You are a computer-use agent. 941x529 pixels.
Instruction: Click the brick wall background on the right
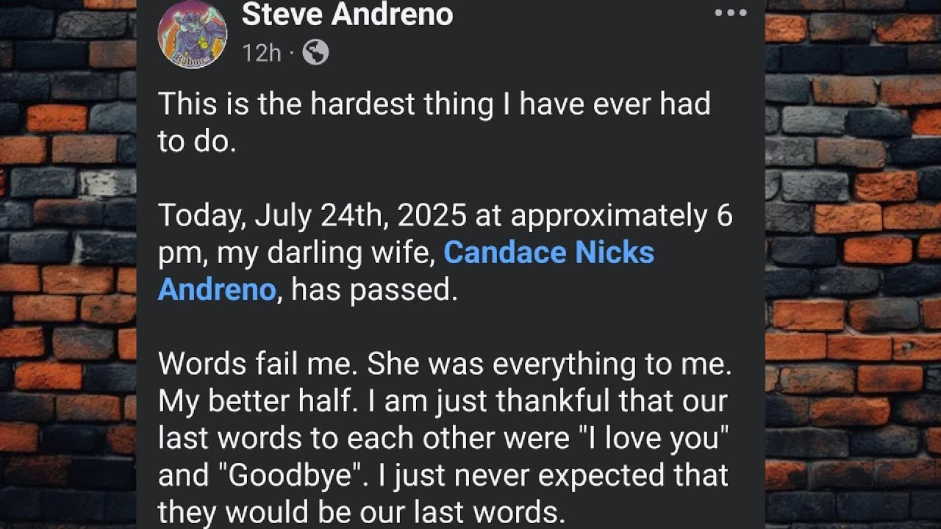tap(853, 264)
